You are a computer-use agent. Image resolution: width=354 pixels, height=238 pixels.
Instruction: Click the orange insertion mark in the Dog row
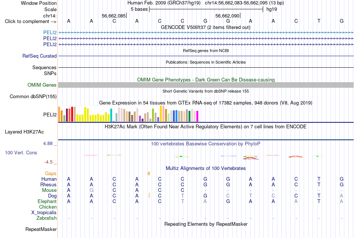point(149,195)
